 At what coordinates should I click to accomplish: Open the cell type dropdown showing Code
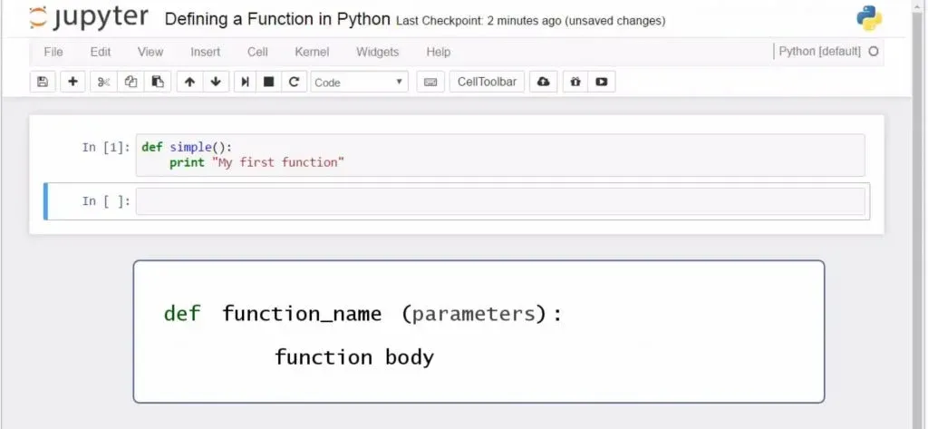[359, 82]
